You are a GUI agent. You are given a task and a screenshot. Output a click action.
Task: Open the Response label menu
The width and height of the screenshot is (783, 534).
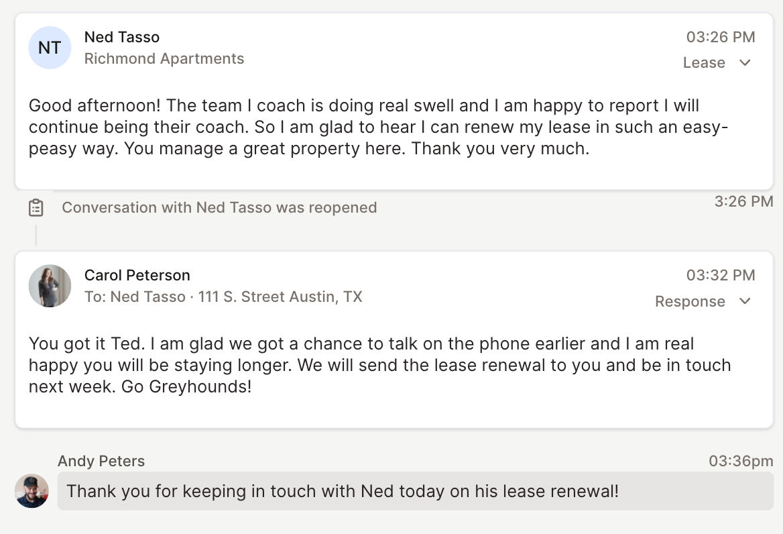(x=690, y=301)
